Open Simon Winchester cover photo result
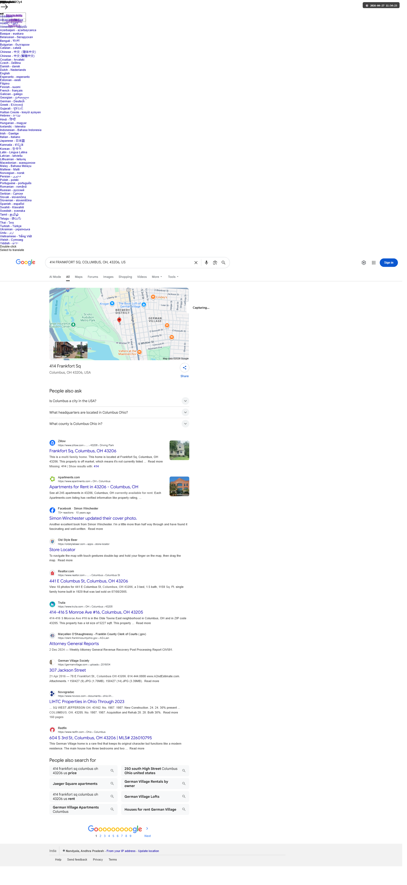The width and height of the screenshot is (407, 885). (x=93, y=518)
